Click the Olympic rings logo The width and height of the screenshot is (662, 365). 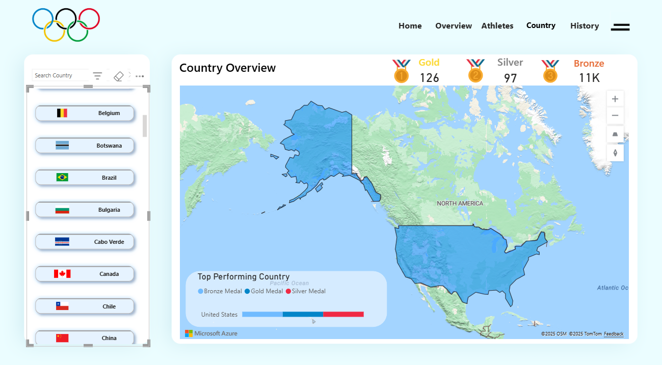(66, 24)
